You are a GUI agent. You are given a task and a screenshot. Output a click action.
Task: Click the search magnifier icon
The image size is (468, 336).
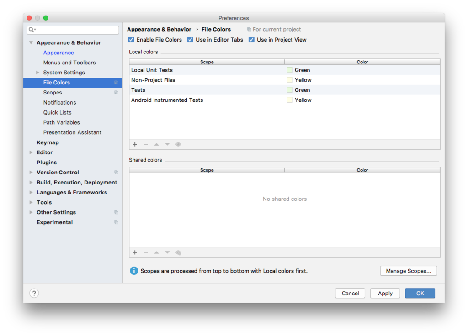[32, 30]
